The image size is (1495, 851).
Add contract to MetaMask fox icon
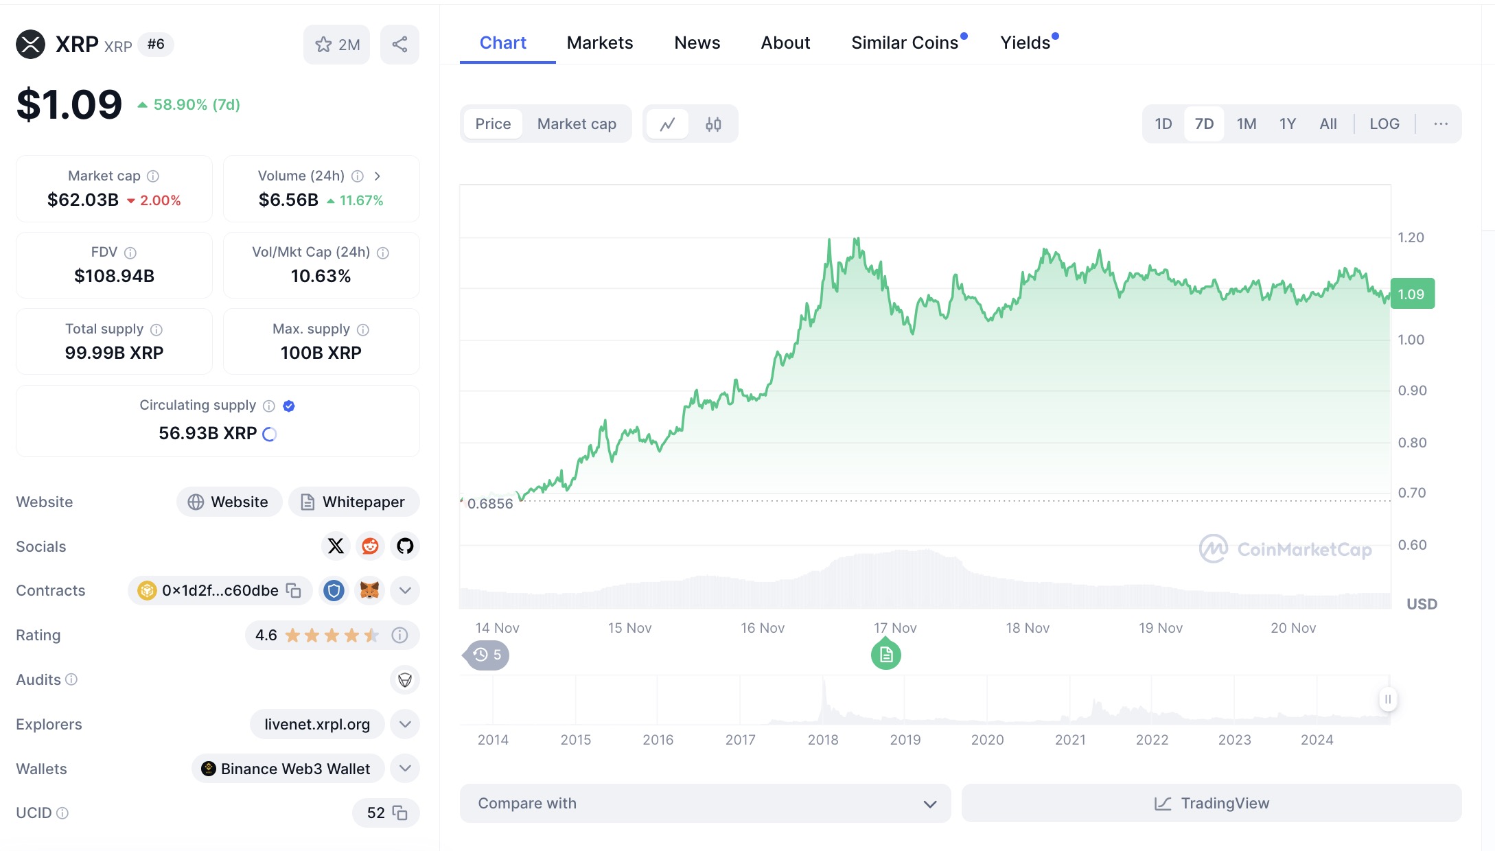coord(370,590)
